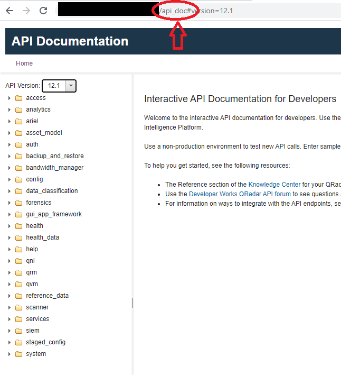Select the scanner tree label
Image resolution: width=341 pixels, height=375 pixels.
(x=37, y=307)
